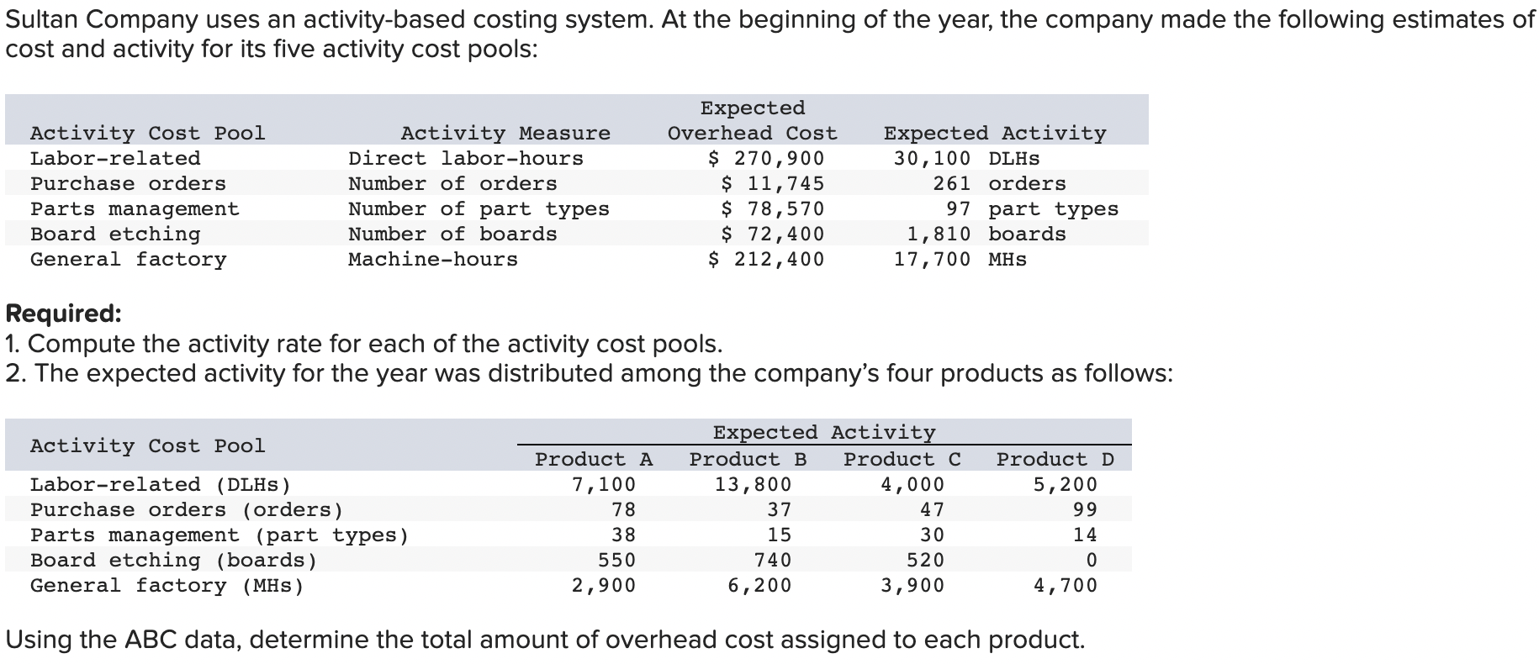The image size is (1539, 664).
Task: Select Product B parts management value 15
Action: click(780, 535)
